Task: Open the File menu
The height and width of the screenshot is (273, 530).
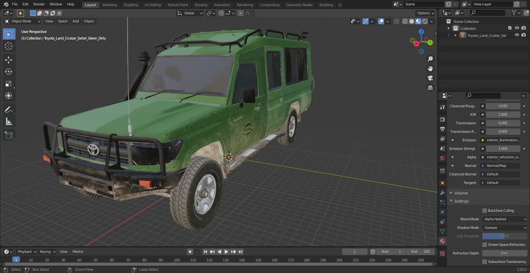Action: point(15,4)
